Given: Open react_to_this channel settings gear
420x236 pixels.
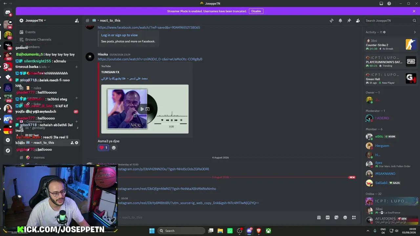Looking at the screenshot, I should pyautogui.click(x=77, y=143).
